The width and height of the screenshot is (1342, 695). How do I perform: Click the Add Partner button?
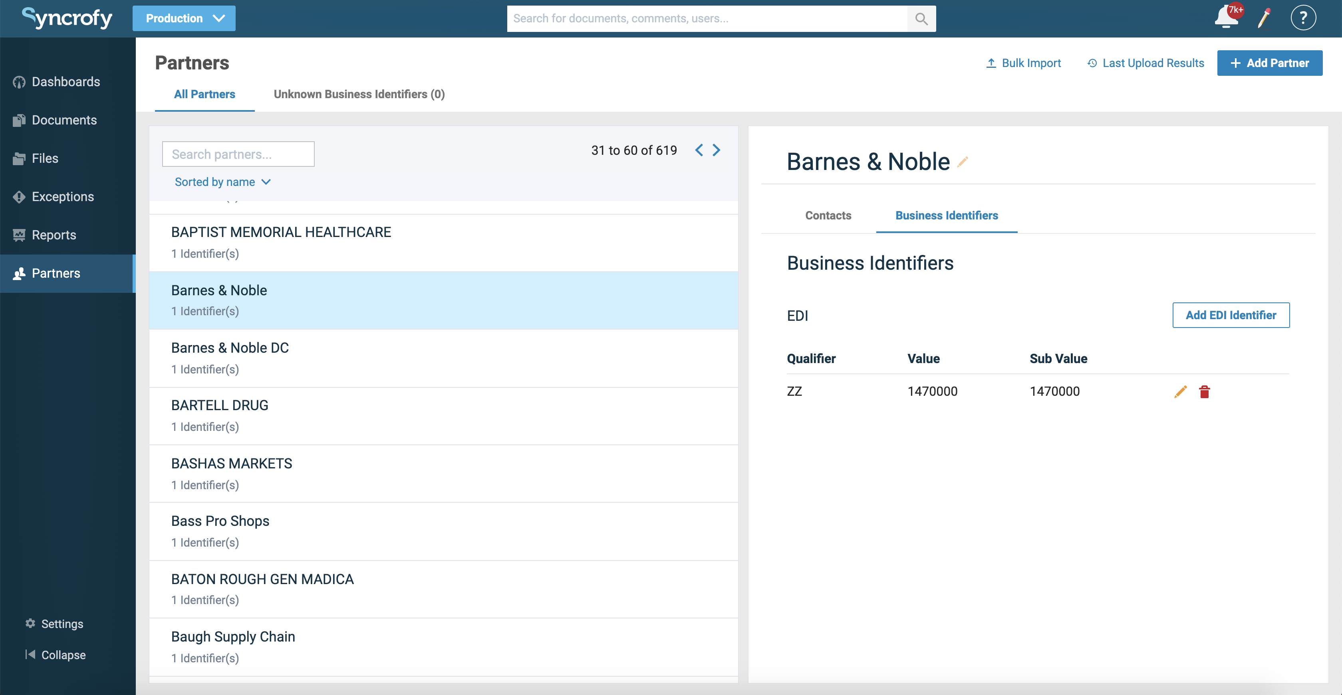click(x=1269, y=63)
